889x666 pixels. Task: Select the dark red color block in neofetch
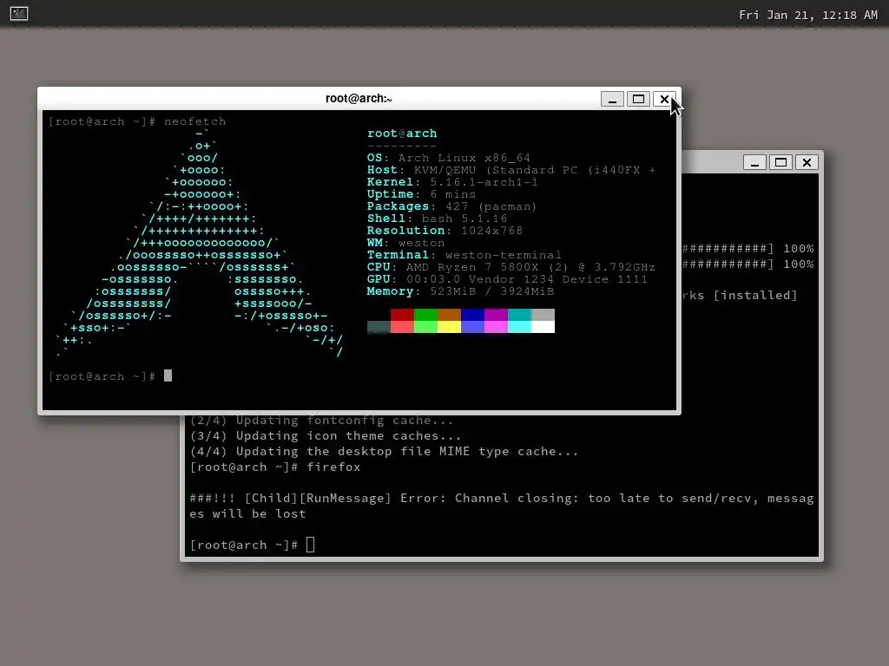click(402, 315)
